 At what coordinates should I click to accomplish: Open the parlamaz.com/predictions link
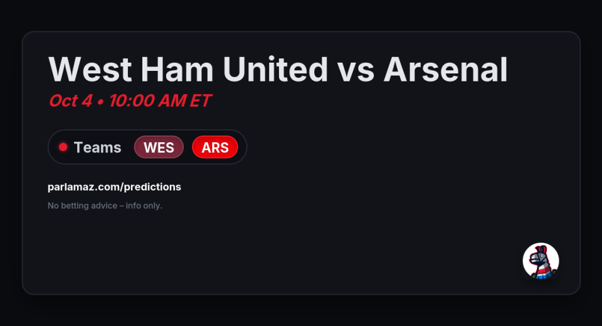(x=114, y=187)
